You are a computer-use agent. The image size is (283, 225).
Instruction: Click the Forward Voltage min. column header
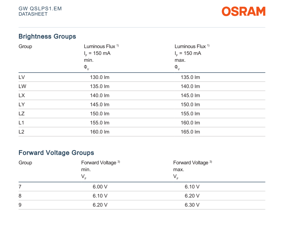coord(101,170)
